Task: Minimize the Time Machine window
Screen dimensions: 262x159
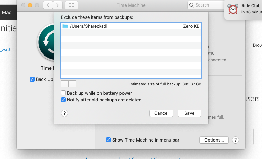Action: click(x=30, y=5)
